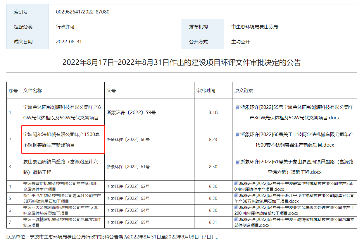Click the docx file icon beside the 62号 link
The width and height of the screenshot is (364, 244).
[x=236, y=184]
